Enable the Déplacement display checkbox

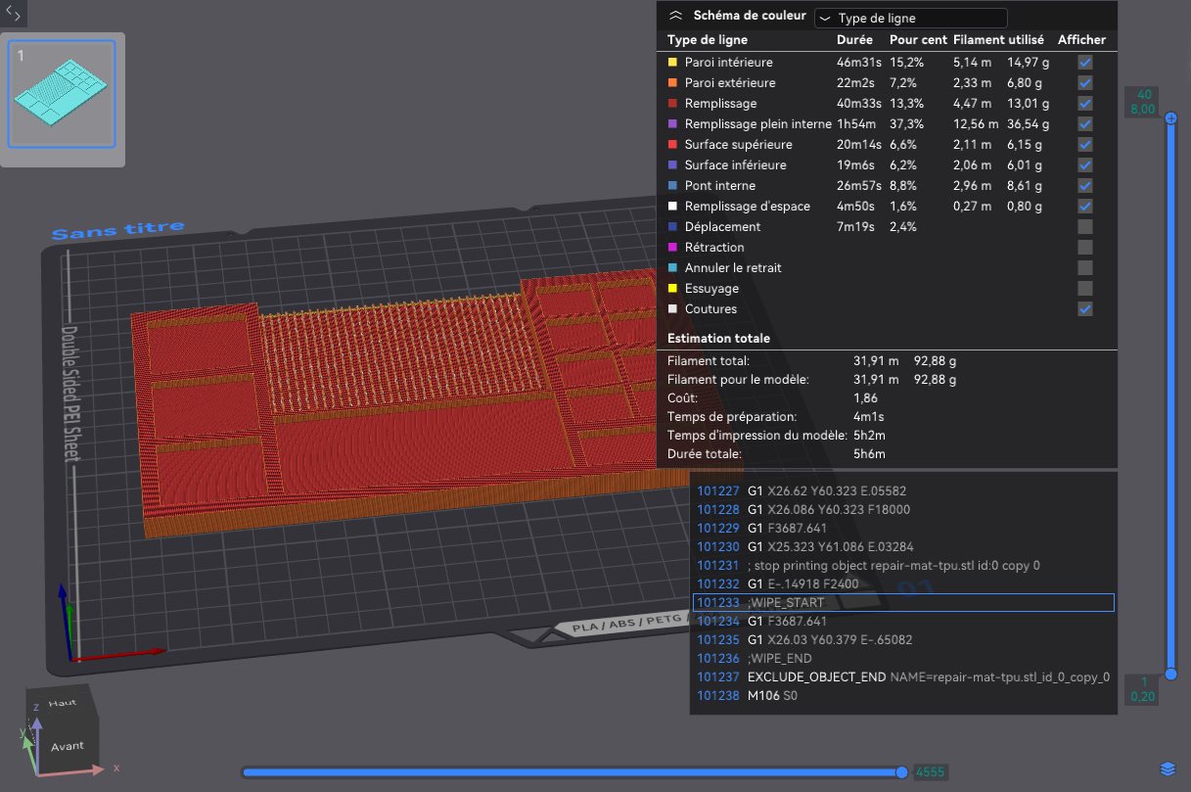[1084, 226]
